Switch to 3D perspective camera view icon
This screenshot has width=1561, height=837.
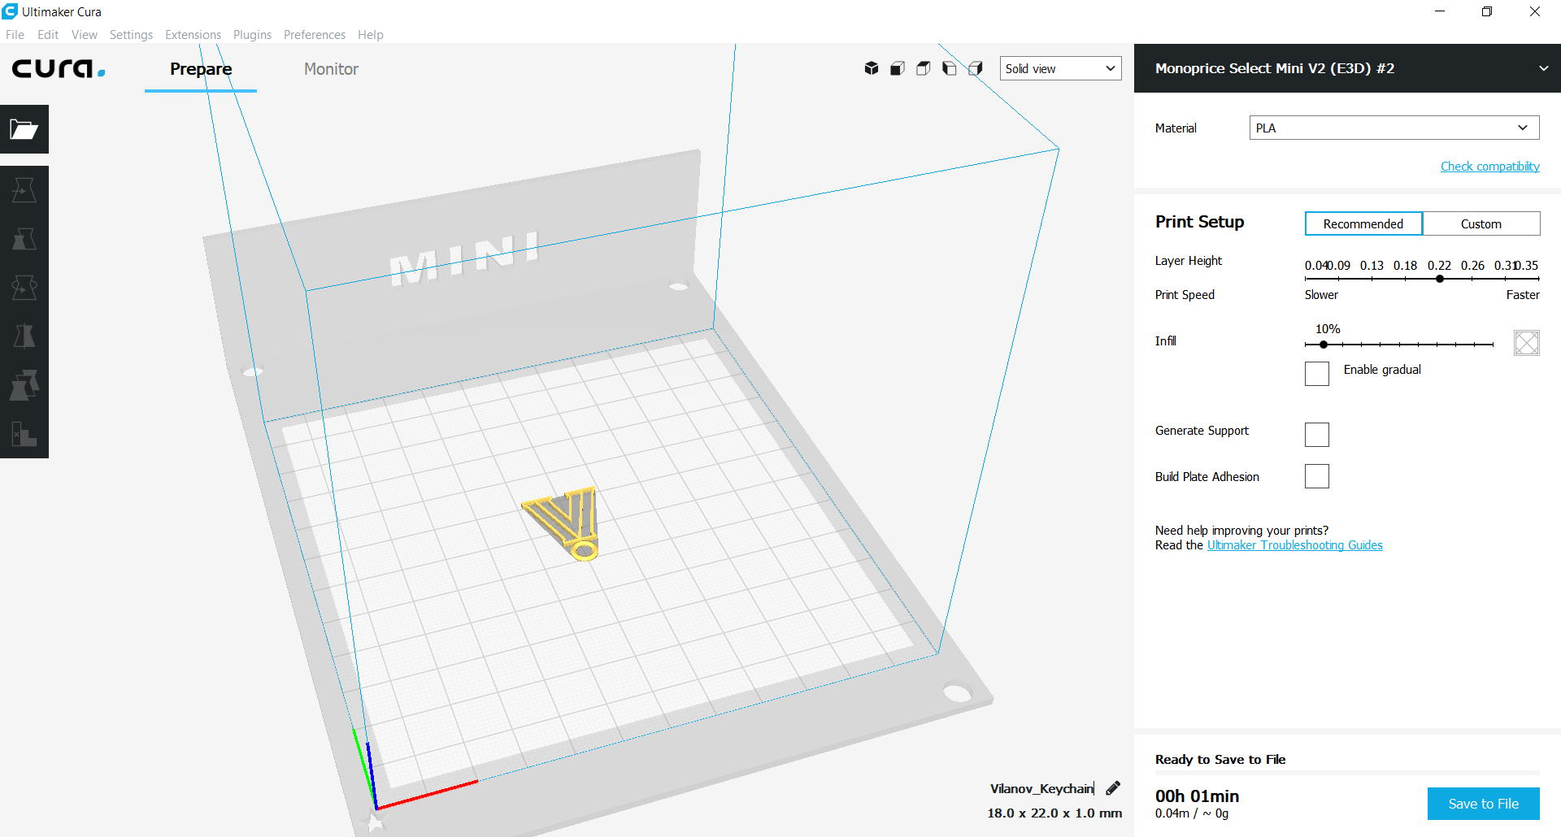[872, 68]
